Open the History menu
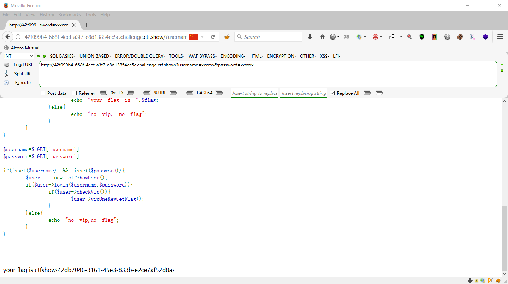Screen dimensions: 508x284 47,15
